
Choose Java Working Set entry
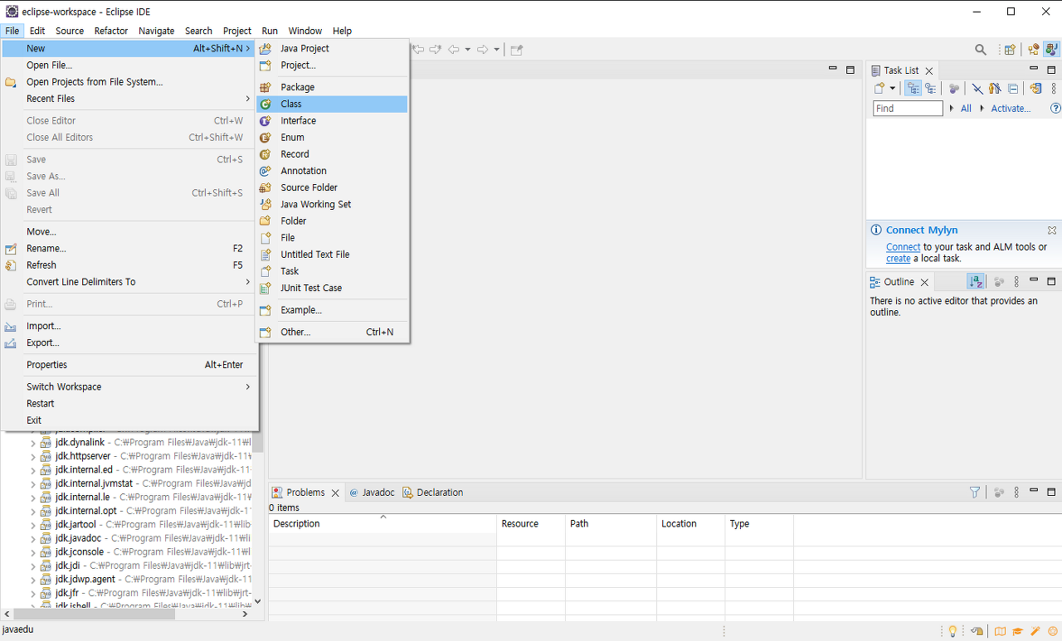[332, 204]
